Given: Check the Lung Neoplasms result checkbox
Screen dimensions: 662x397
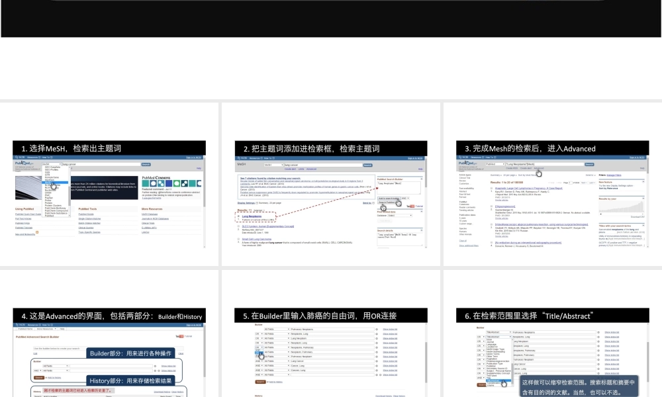Looking at the screenshot, I should [x=238, y=216].
